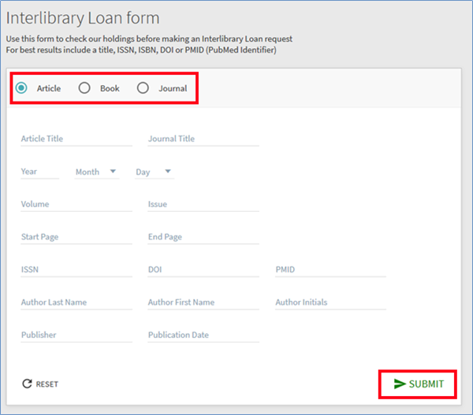Select the Journal radio button

143,88
